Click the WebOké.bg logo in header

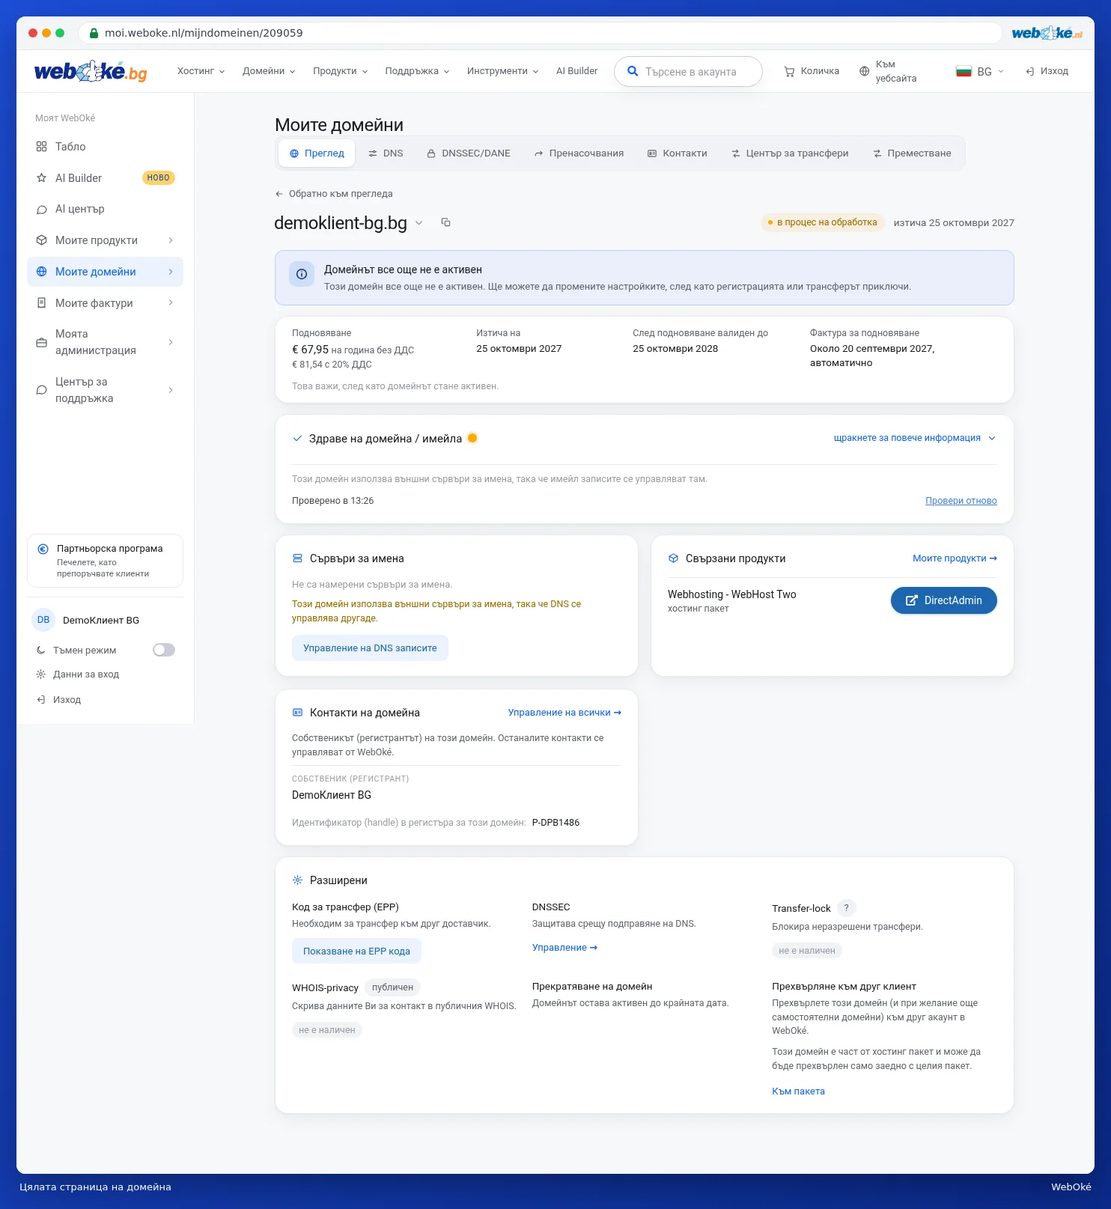click(91, 71)
